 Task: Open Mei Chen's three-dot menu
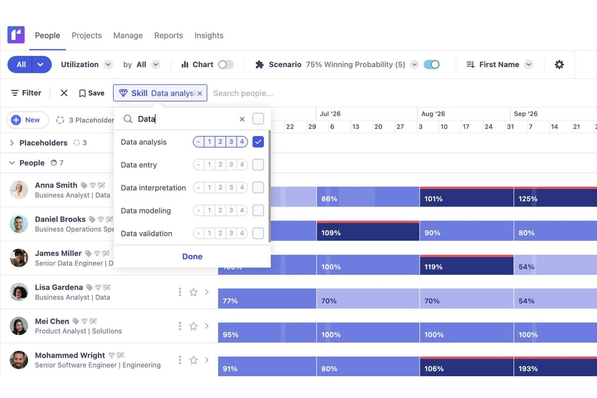tap(180, 326)
